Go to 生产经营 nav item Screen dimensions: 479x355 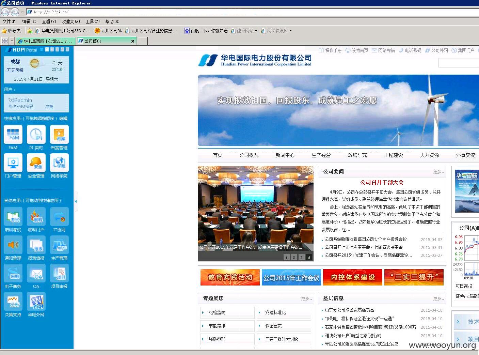321,155
